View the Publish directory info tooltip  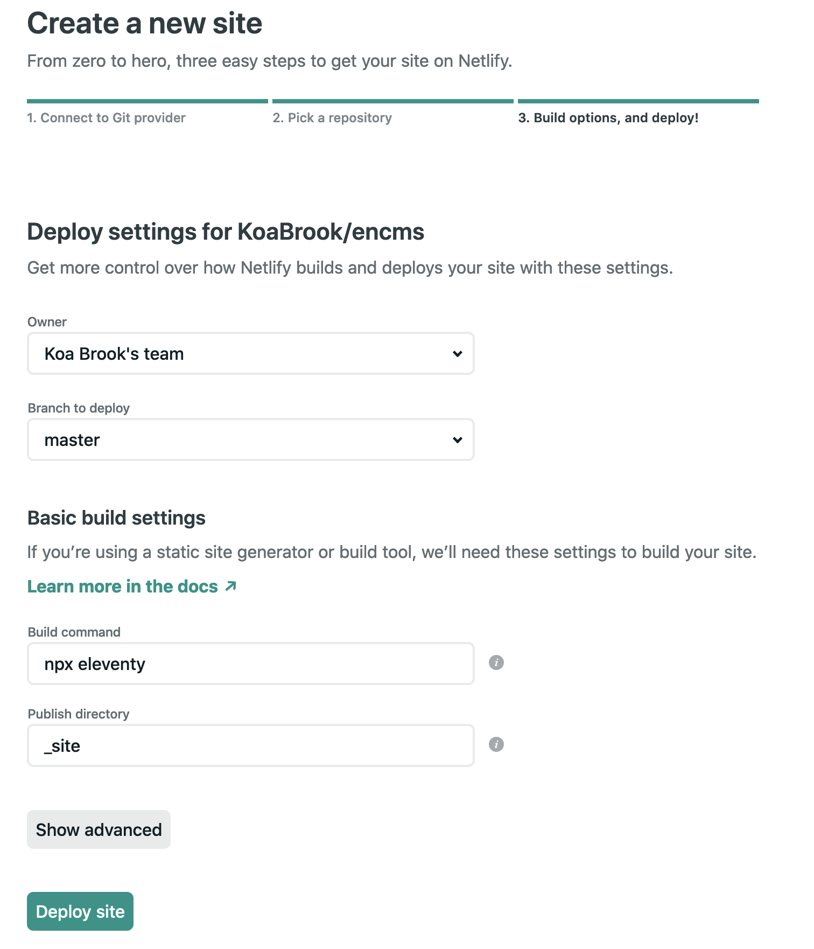[x=496, y=745]
